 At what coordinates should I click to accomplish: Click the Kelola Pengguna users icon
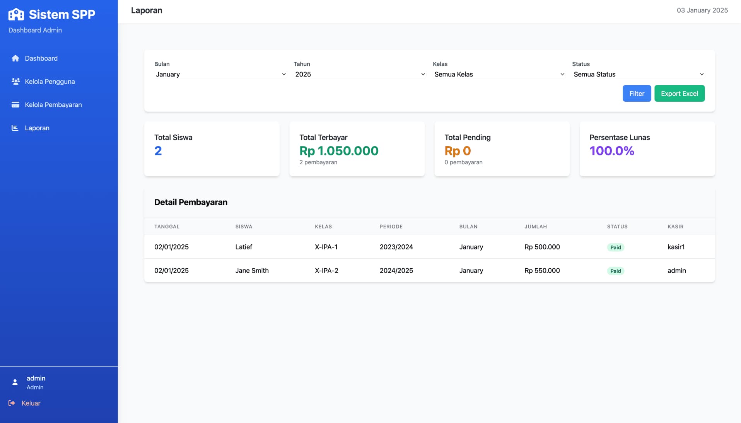[x=15, y=82]
